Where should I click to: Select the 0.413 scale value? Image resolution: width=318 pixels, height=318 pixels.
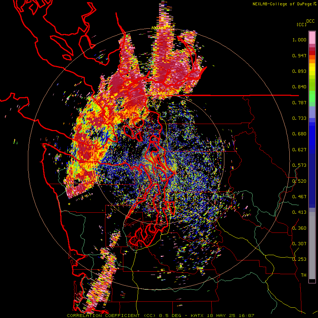tap(299, 212)
